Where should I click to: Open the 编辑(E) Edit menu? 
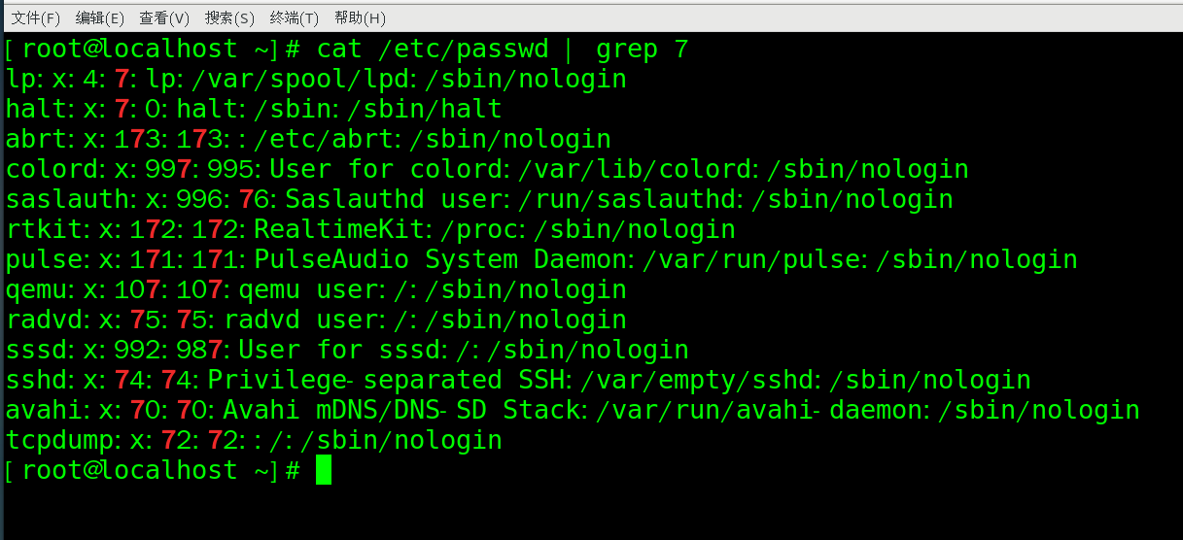(100, 17)
